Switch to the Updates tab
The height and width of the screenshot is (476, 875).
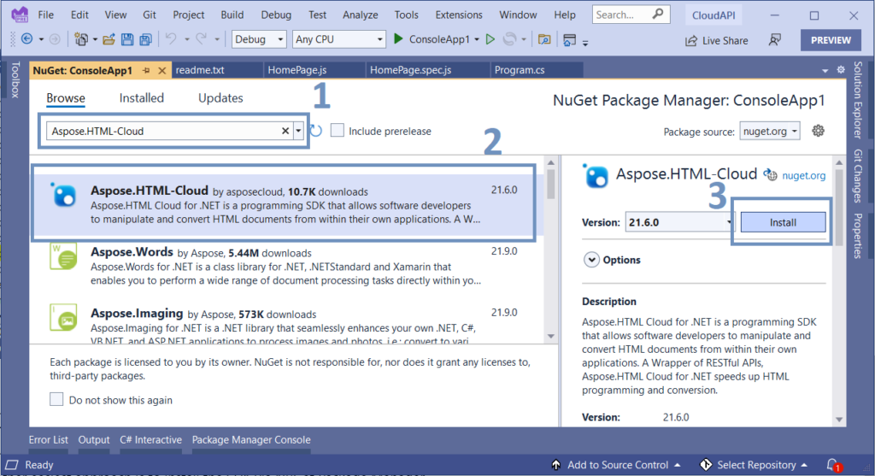(220, 97)
